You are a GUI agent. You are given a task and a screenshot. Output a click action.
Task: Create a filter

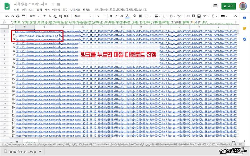tap(205, 16)
